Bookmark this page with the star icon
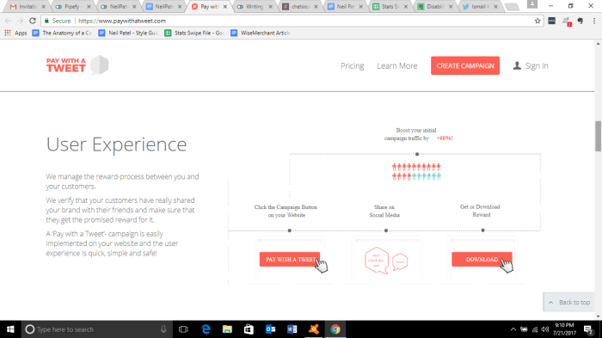This screenshot has height=338, width=602. coord(537,21)
